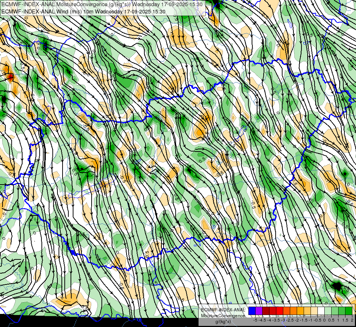The image size is (356, 327).
Task: Click the dark maroon legend swatch
Action: click(x=266, y=311)
